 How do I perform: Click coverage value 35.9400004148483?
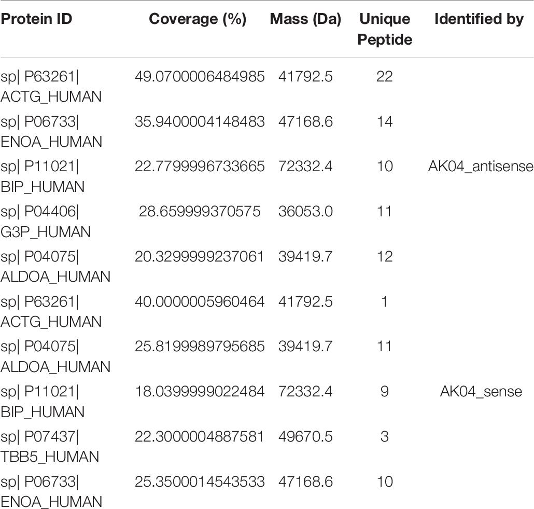200,121
